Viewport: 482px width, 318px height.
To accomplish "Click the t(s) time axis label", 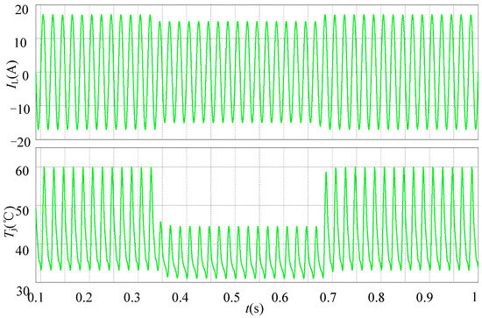I will [254, 308].
